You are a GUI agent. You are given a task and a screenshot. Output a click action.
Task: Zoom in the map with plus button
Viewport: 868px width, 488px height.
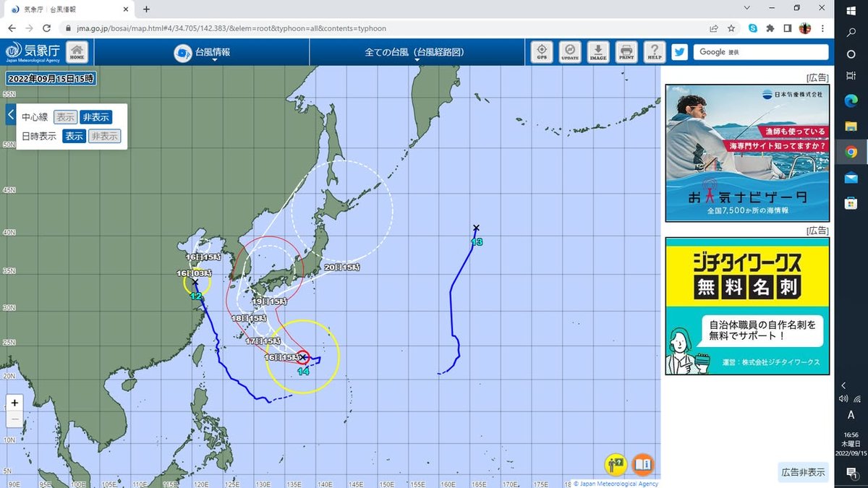coord(14,403)
